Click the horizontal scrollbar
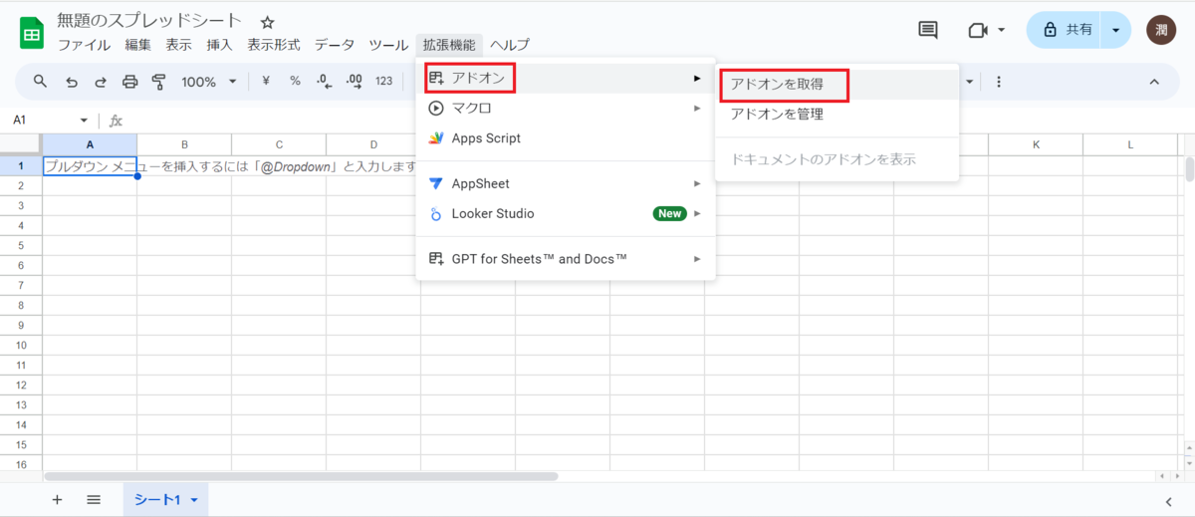Viewport: 1195px width, 517px height. pos(302,477)
